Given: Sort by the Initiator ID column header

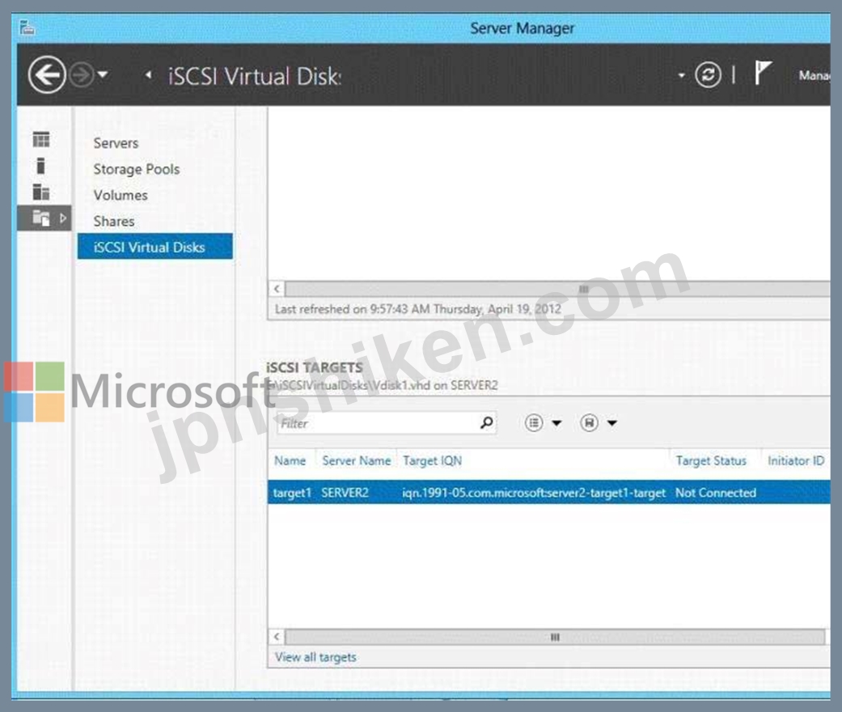Looking at the screenshot, I should pyautogui.click(x=796, y=460).
